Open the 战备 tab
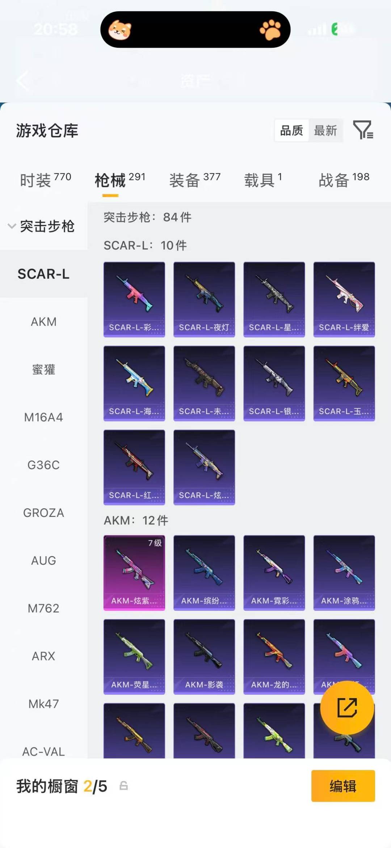 pos(344,180)
